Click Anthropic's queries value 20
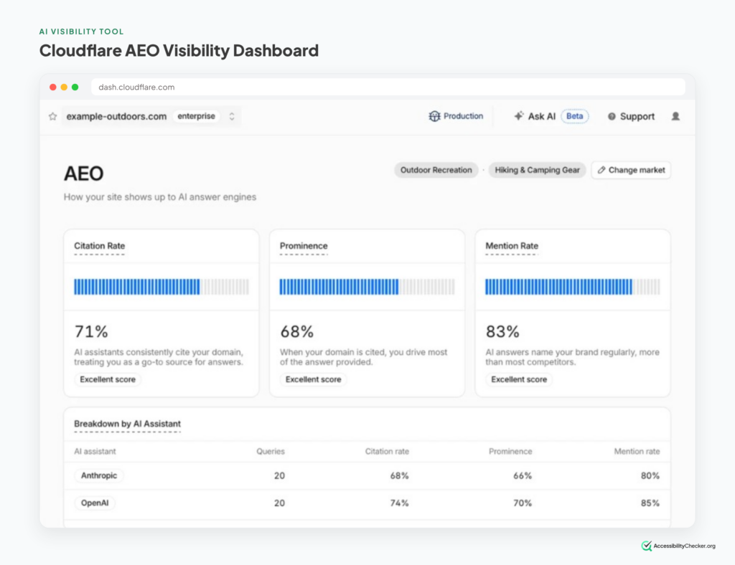This screenshot has height=565, width=735. (x=279, y=475)
